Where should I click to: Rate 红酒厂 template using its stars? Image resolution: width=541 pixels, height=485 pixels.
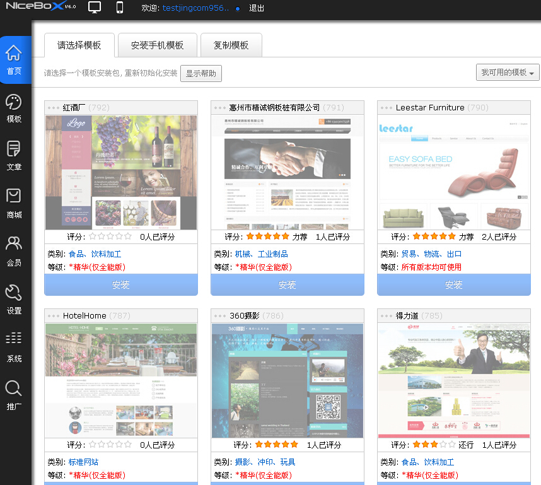(110, 237)
